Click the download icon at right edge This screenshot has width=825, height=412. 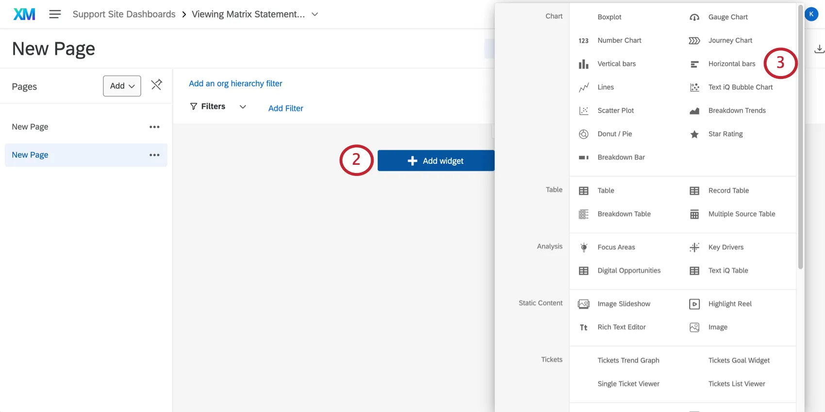(x=819, y=49)
